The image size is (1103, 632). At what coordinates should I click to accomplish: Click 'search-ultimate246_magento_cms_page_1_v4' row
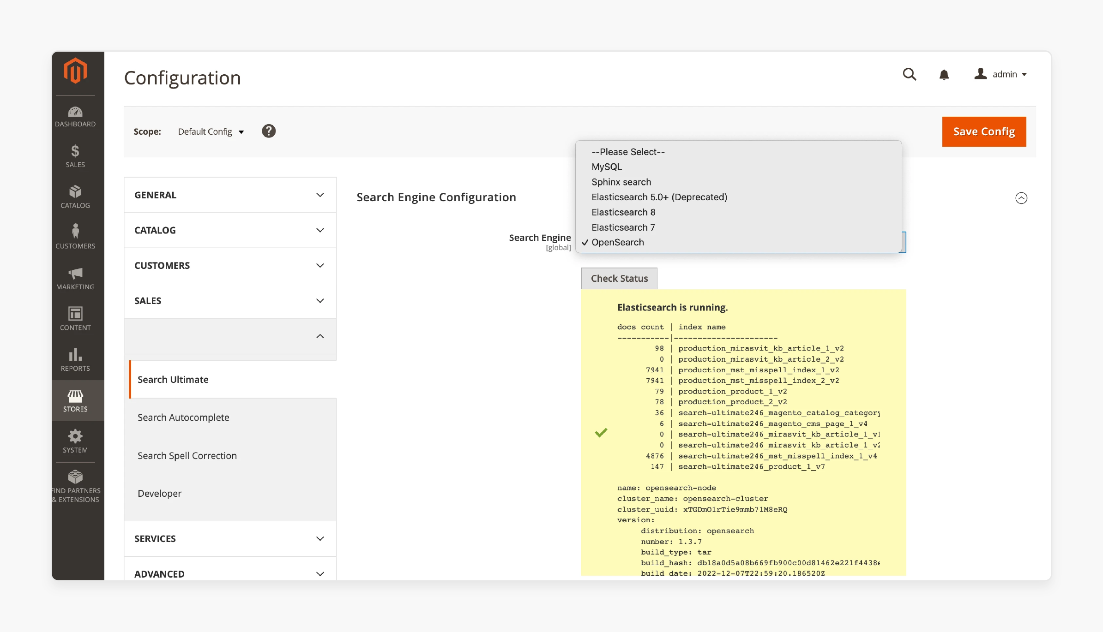tap(763, 423)
